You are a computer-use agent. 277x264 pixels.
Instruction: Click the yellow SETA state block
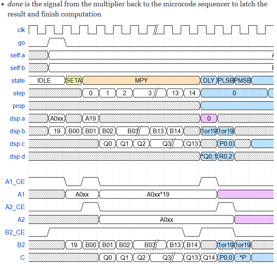coord(73,81)
